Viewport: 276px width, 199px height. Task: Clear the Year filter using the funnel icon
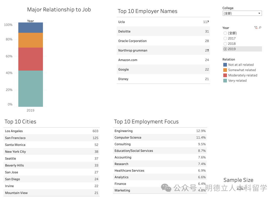(x=256, y=28)
